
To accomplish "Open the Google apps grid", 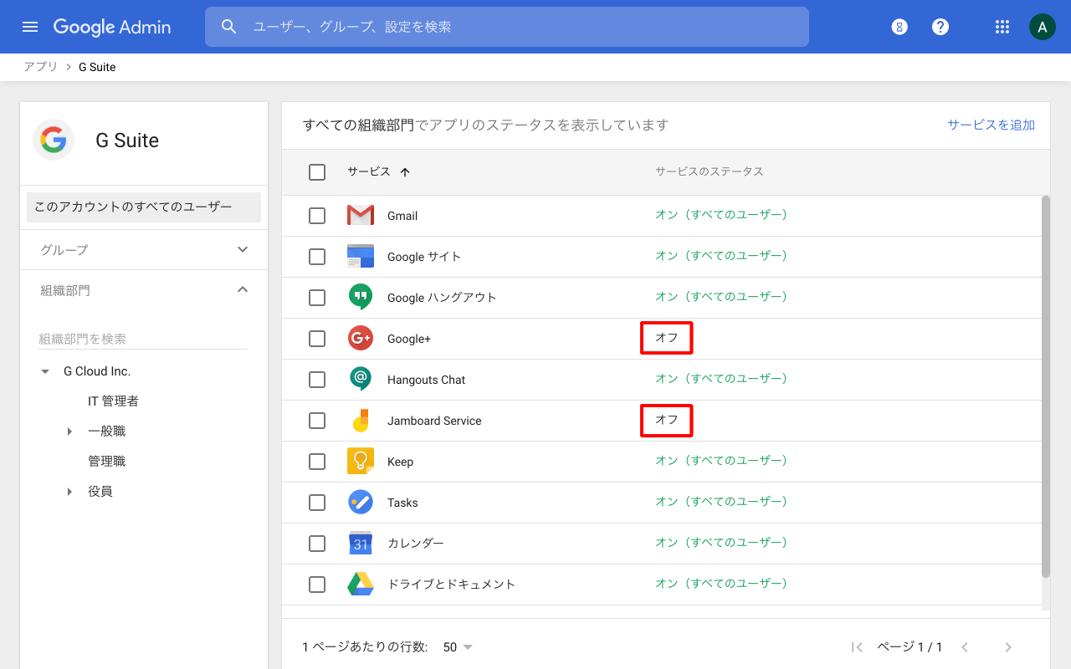I will [1002, 27].
